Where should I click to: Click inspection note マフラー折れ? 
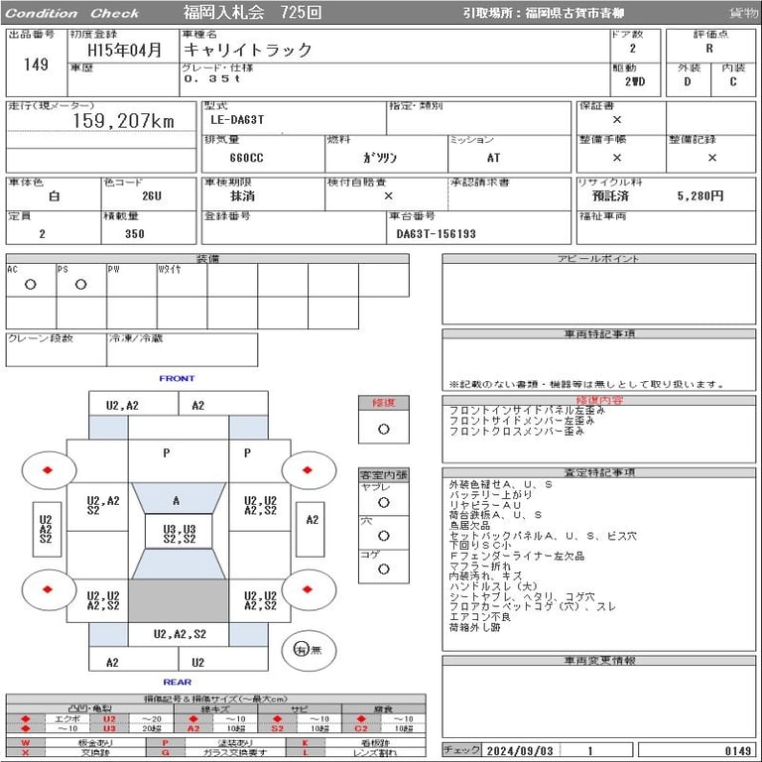click(479, 567)
